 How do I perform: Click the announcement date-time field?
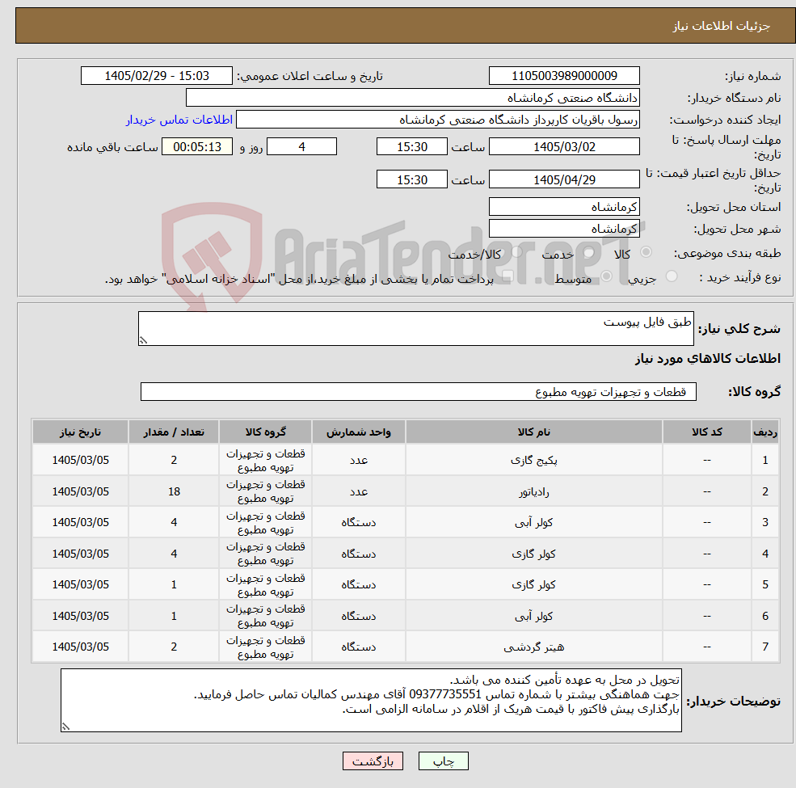click(156, 76)
